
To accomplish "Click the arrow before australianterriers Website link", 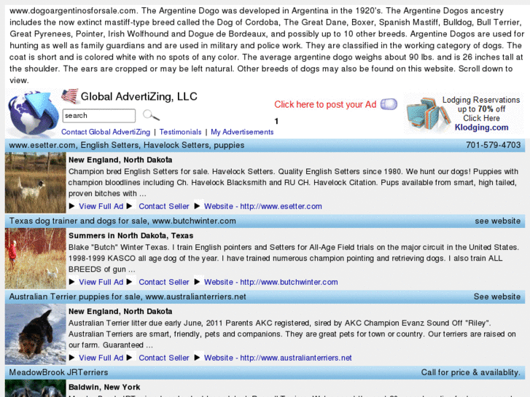I will (x=198, y=357).
